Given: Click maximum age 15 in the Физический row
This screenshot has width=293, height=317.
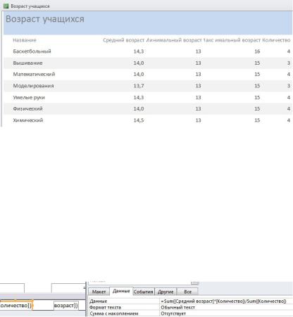Looking at the screenshot, I should (257, 108).
